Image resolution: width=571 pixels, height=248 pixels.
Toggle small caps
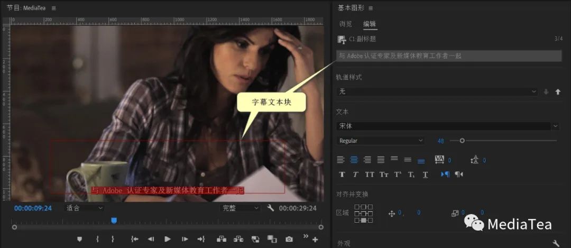(384, 174)
